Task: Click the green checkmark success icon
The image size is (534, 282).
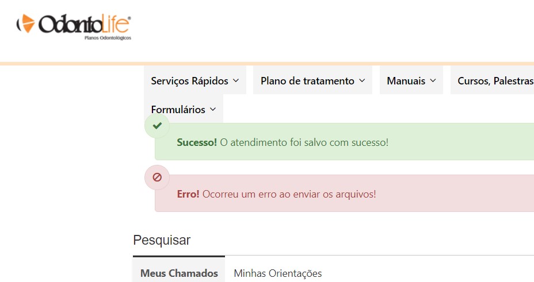Action: click(x=157, y=126)
